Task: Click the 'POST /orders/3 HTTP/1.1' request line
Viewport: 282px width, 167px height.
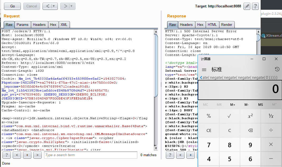Action: point(26,31)
